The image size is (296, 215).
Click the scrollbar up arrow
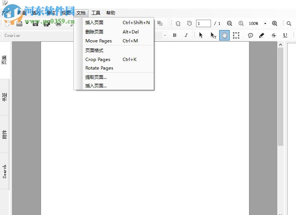tap(280, 45)
